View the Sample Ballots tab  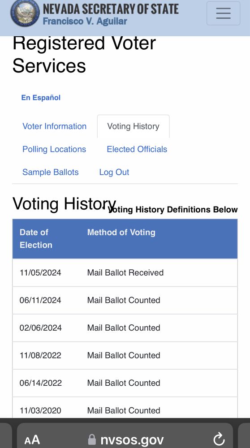click(50, 172)
